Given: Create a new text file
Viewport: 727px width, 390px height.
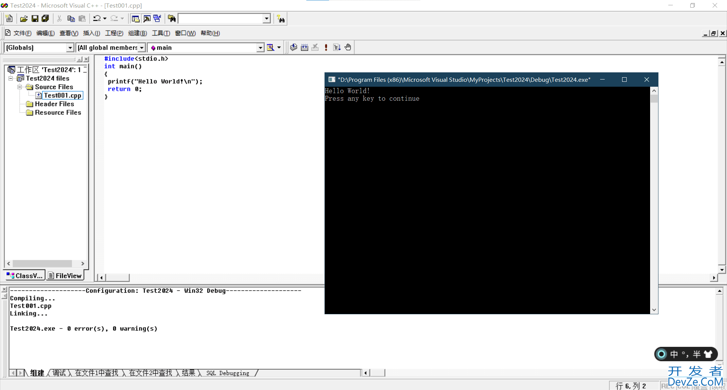Looking at the screenshot, I should click(x=9, y=19).
